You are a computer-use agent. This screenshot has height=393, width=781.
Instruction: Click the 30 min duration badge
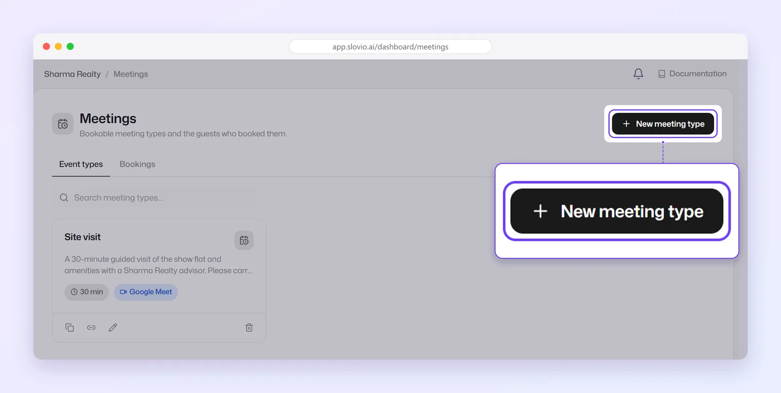click(x=87, y=292)
